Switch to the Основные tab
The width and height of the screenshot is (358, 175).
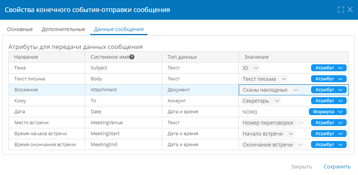click(20, 29)
